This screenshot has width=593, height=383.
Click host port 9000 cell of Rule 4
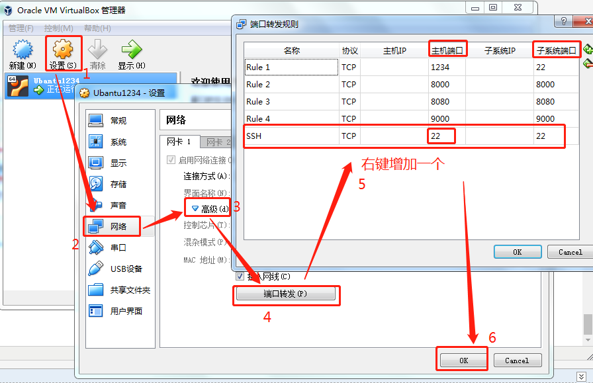pyautogui.click(x=447, y=118)
